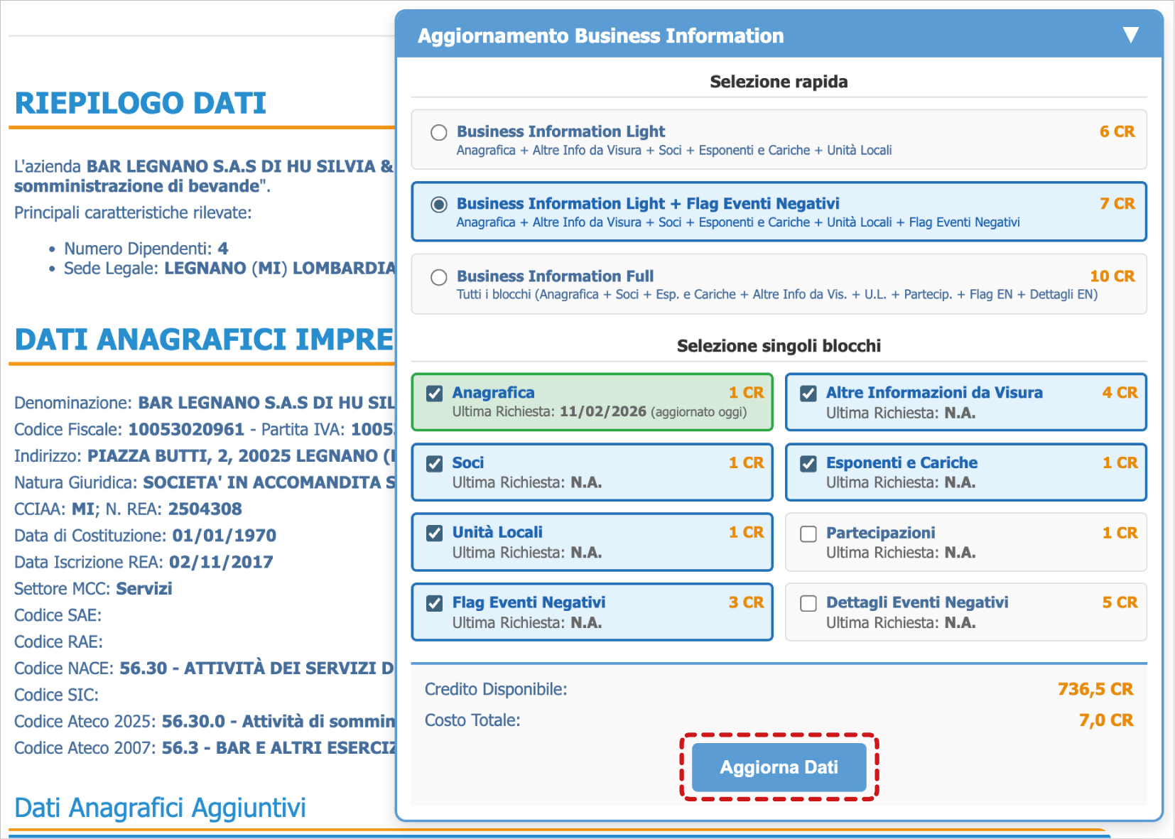Disable the Unità Locali checkbox
Image resolution: width=1175 pixels, height=839 pixels.
(x=435, y=534)
